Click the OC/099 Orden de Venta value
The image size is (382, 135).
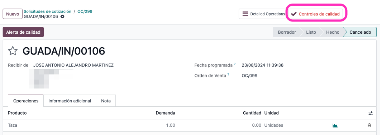[249, 76]
